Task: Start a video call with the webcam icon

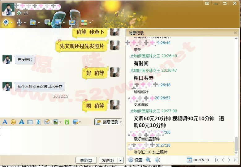Action: [6, 22]
